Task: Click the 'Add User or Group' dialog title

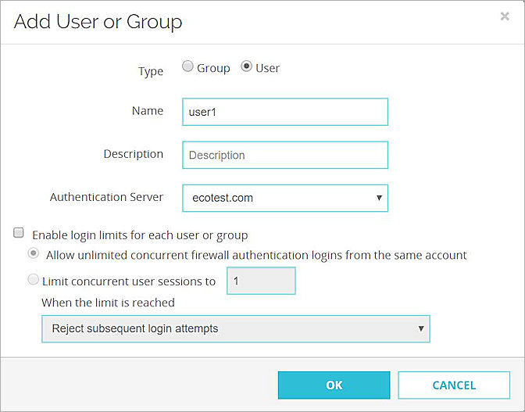Action: [x=98, y=22]
